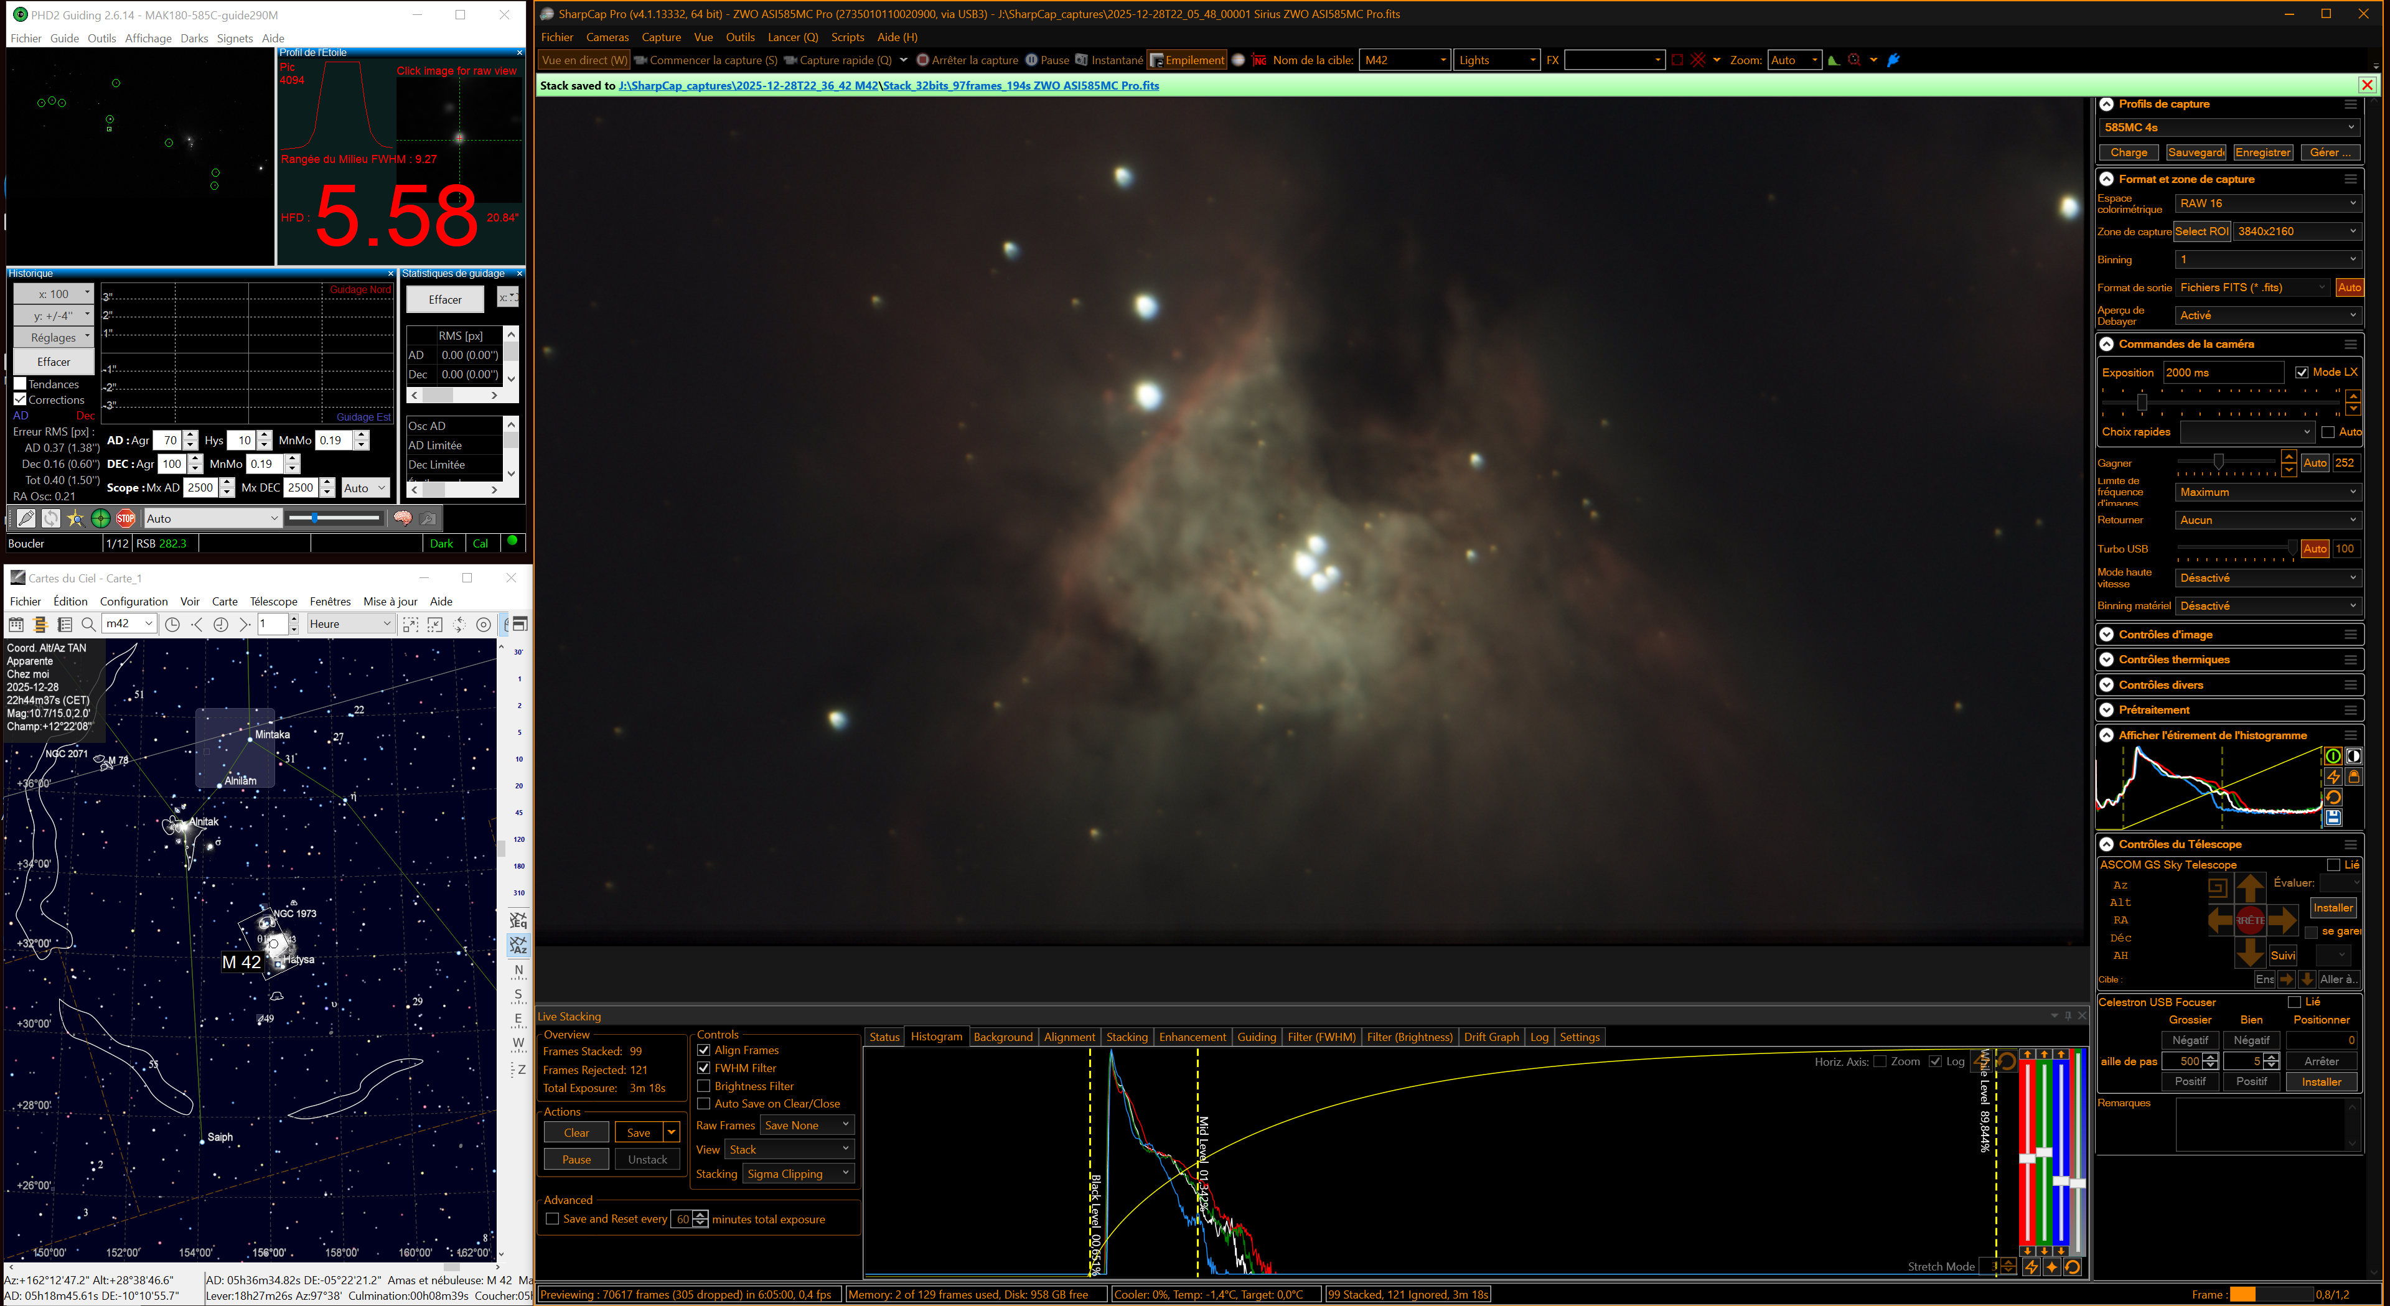Expand Contrôles thermiques section
The image size is (2390, 1306).
pyautogui.click(x=2107, y=660)
